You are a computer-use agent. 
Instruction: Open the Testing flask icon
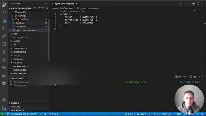(4, 52)
